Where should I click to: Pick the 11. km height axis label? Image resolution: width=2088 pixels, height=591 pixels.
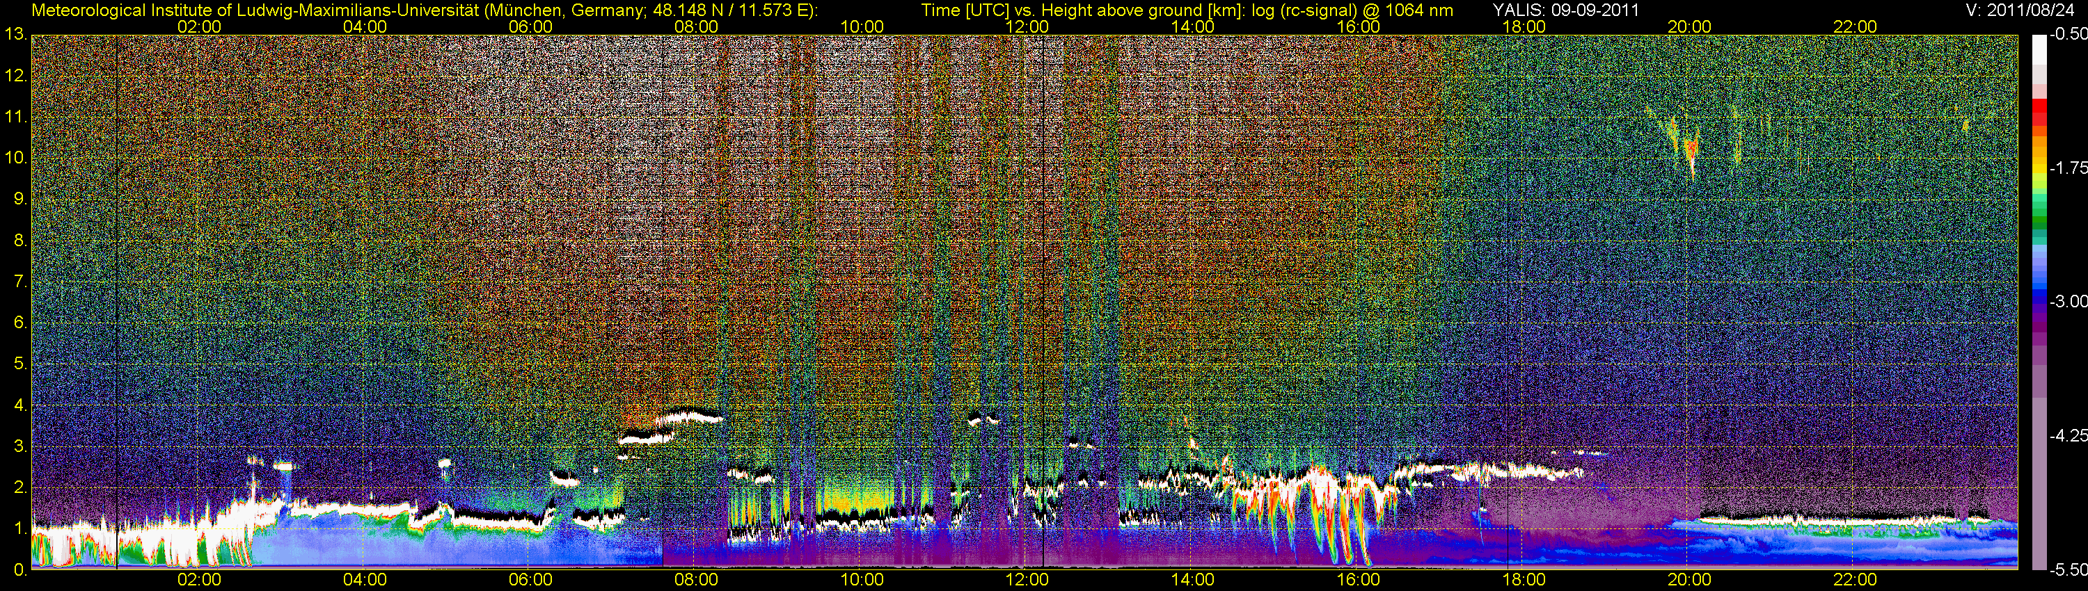click(15, 117)
